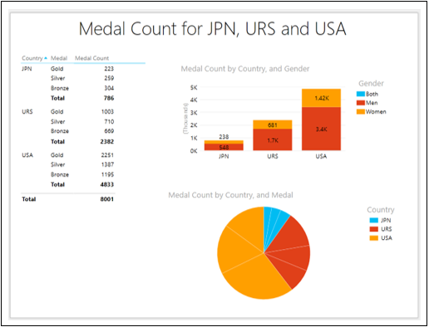Select the Both blue legend swatch
This screenshot has height=327, width=429.
click(x=361, y=94)
